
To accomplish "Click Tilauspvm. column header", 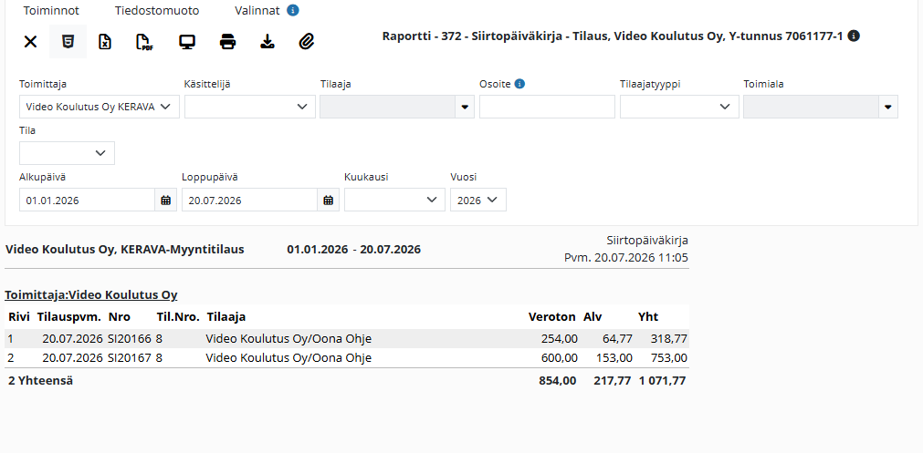I will (68, 317).
